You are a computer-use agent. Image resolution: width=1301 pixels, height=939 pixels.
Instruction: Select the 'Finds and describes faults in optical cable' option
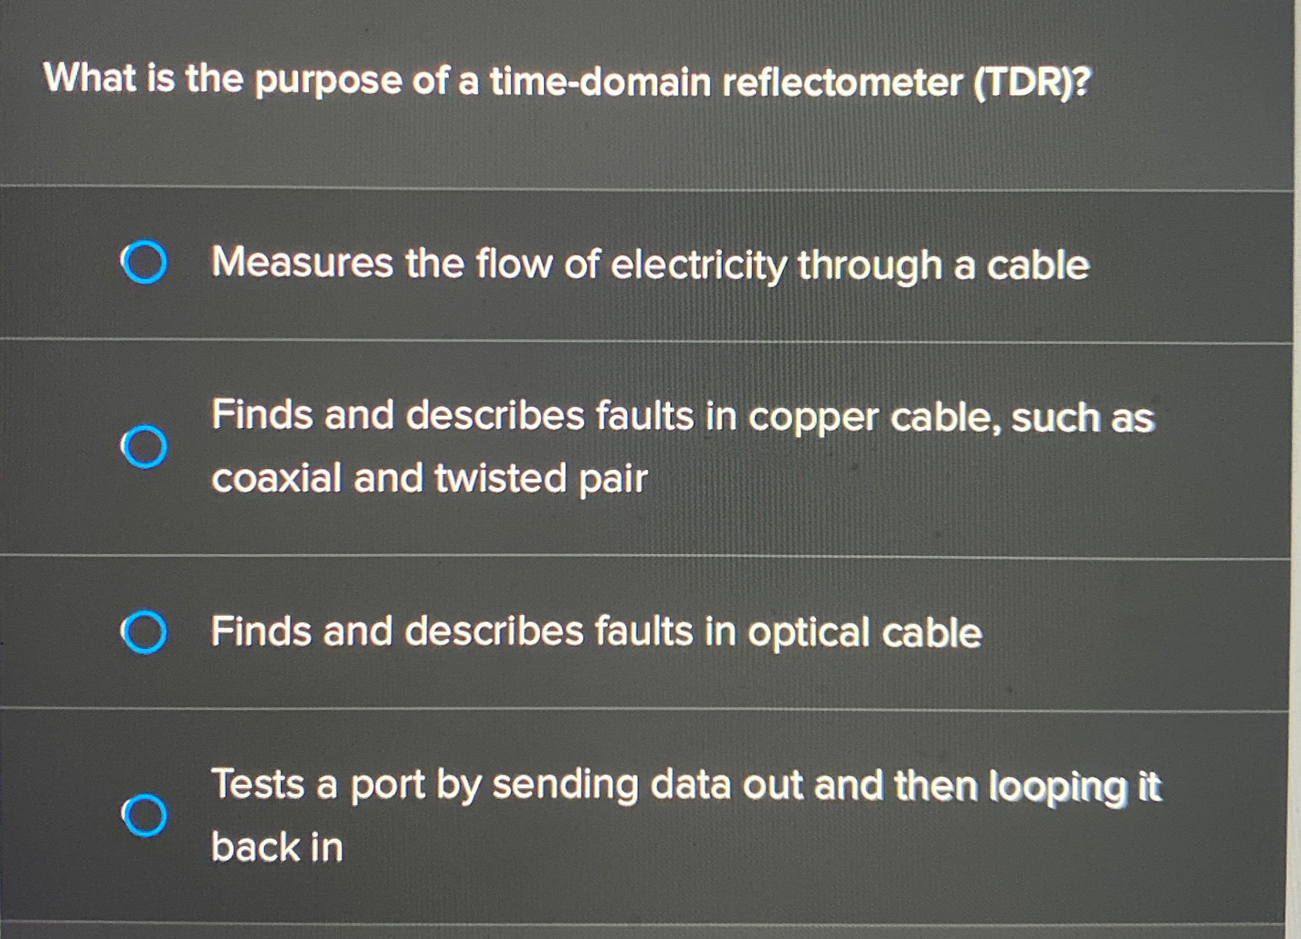[x=145, y=633]
